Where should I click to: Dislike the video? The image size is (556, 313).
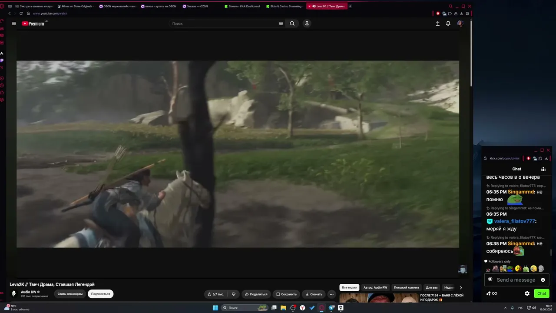click(234, 294)
